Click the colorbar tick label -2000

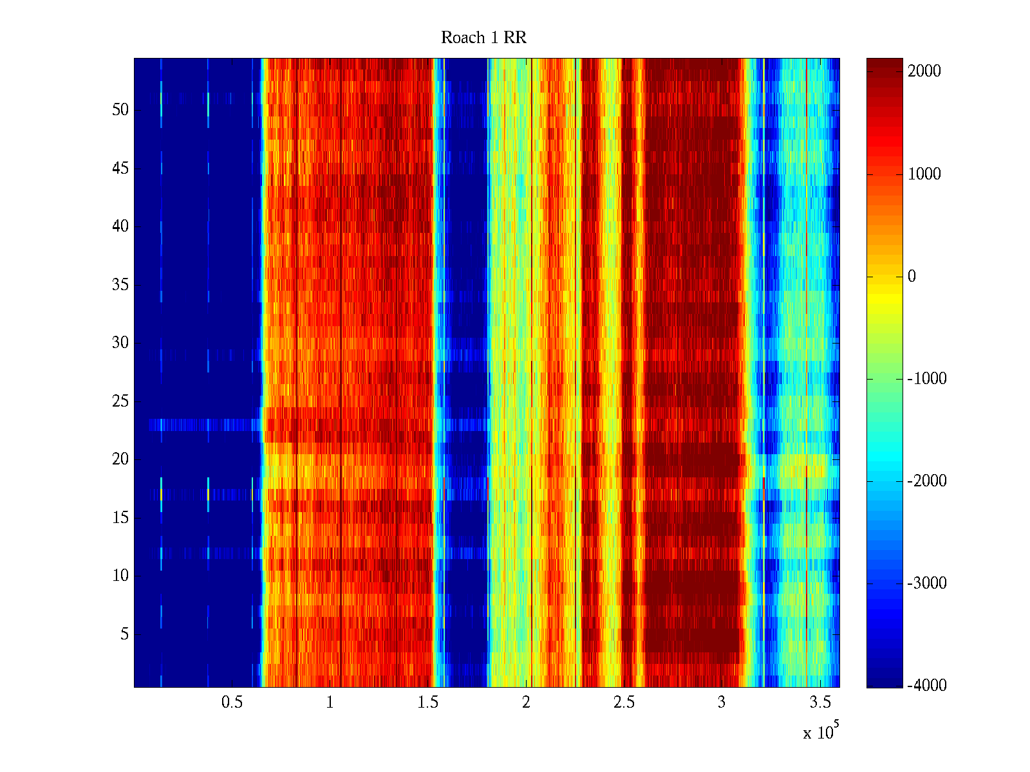[926, 481]
